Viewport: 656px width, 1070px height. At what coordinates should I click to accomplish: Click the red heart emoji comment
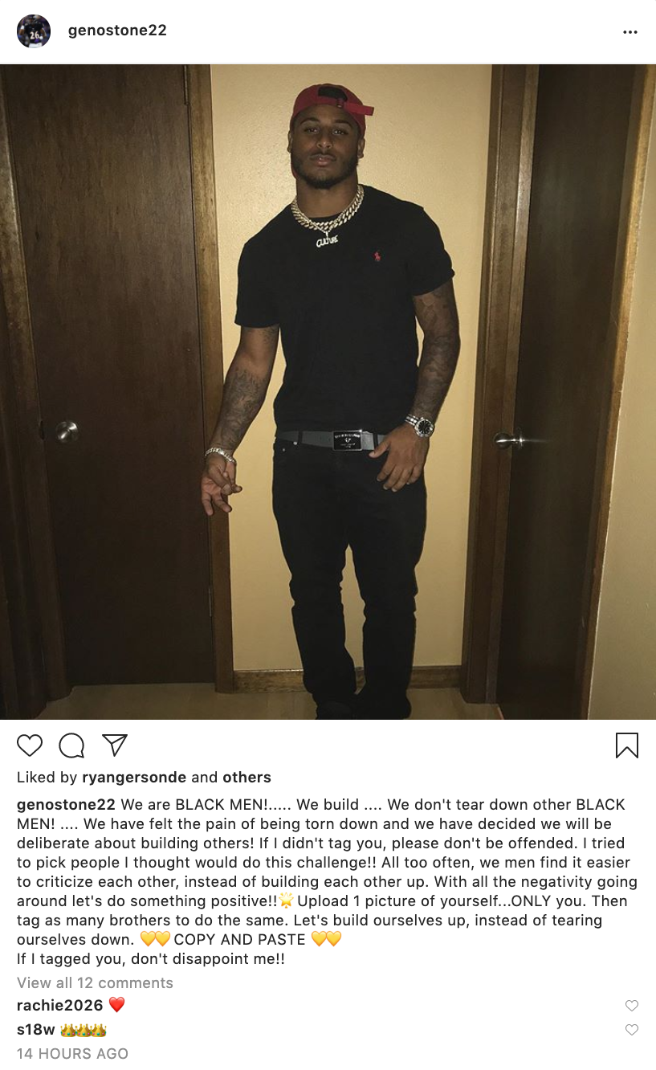click(117, 1005)
